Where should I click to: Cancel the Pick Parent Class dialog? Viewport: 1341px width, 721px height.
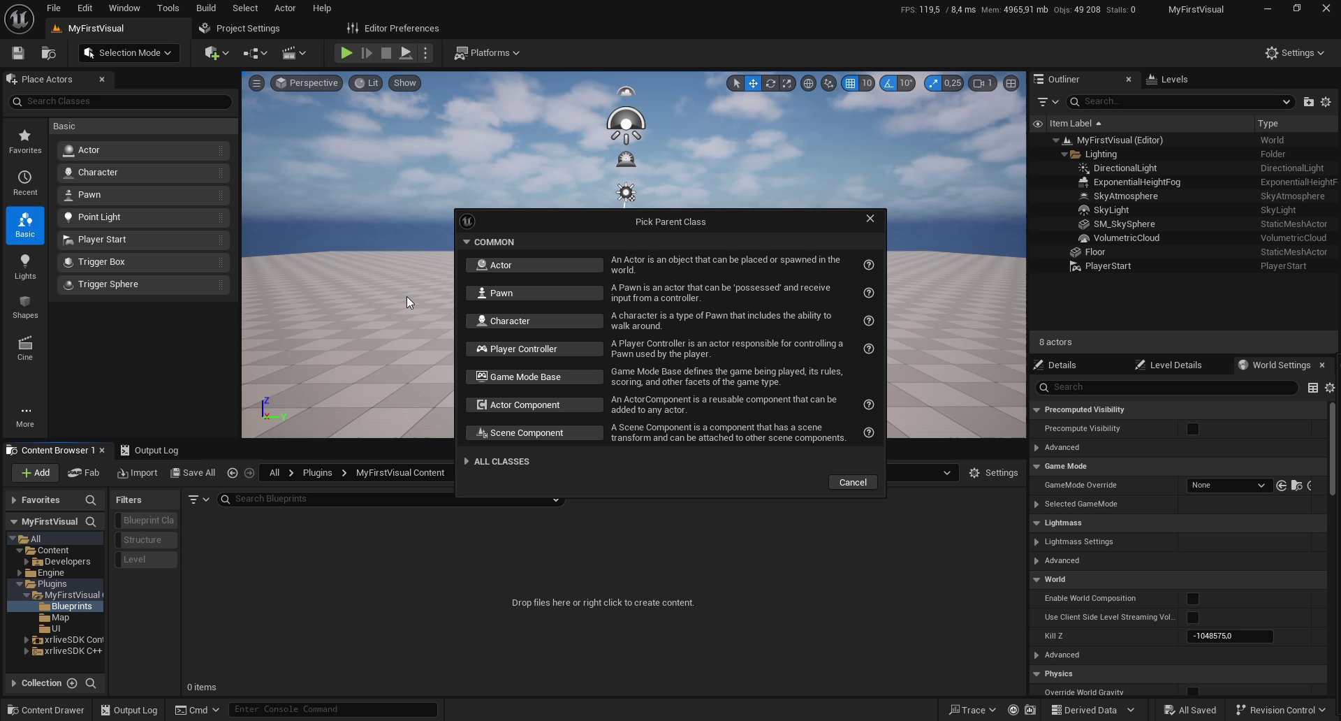pyautogui.click(x=853, y=483)
